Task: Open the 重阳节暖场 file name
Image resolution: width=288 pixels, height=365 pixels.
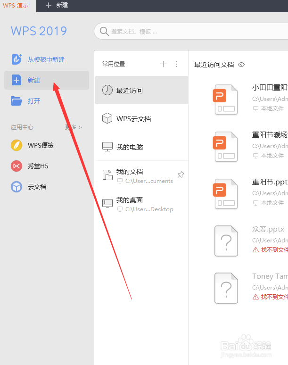Action: click(x=270, y=135)
